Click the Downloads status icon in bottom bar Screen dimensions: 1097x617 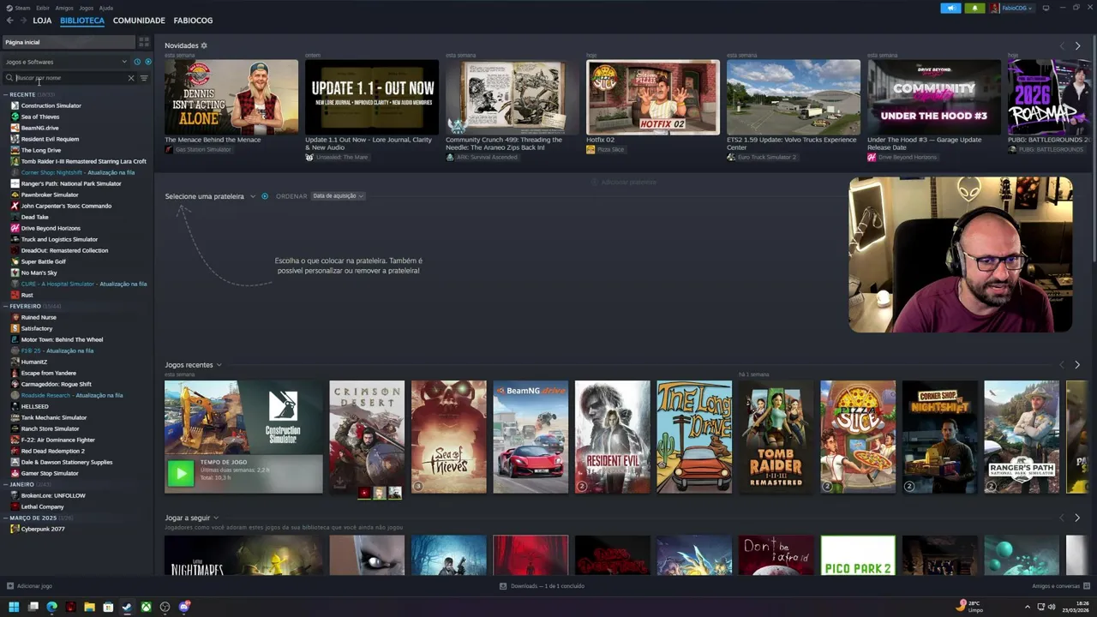pos(503,586)
